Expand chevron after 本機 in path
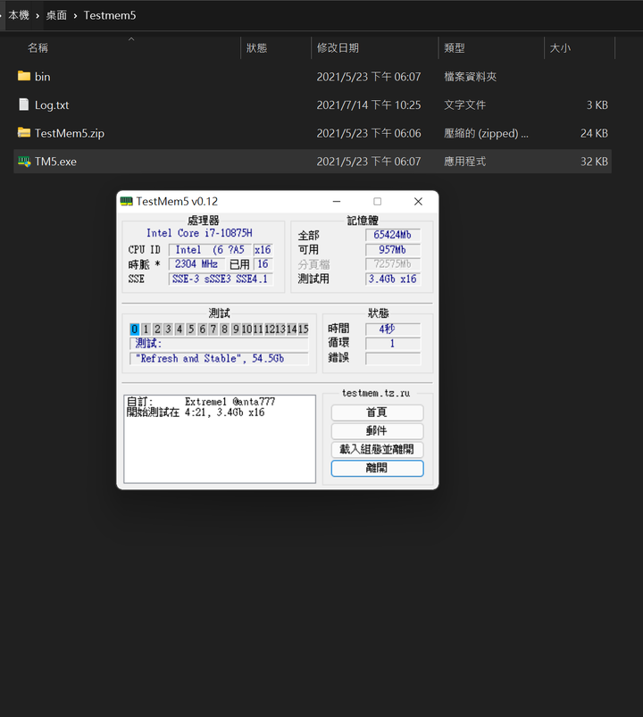The image size is (643, 717). click(38, 15)
